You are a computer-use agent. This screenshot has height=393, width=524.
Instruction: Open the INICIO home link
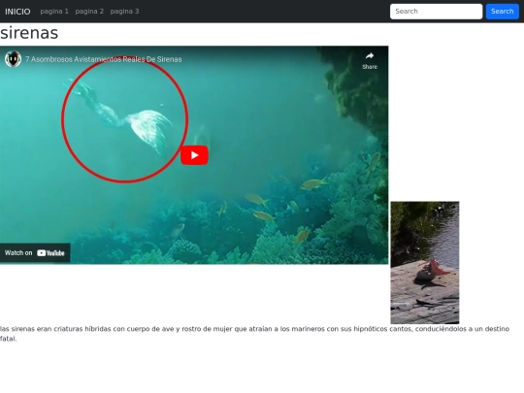pos(17,12)
